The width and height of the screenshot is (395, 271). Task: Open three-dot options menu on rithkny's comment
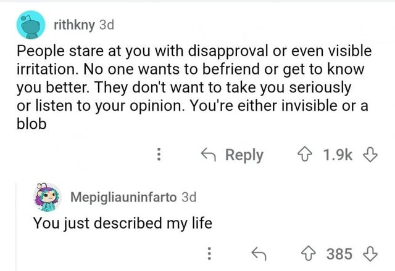(160, 155)
